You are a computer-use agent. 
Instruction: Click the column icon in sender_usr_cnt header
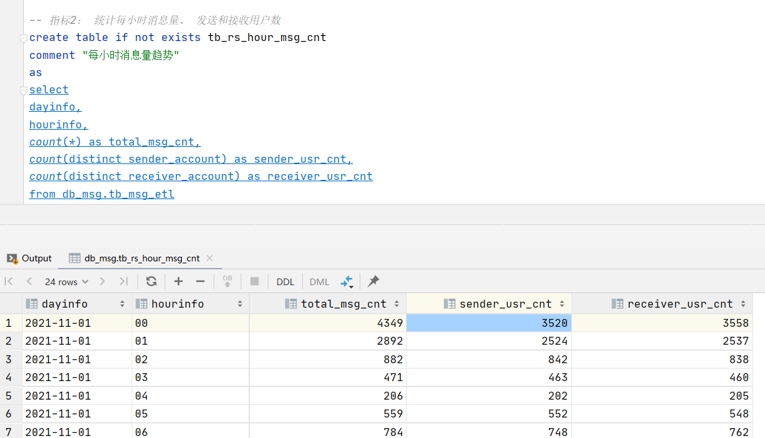point(450,304)
